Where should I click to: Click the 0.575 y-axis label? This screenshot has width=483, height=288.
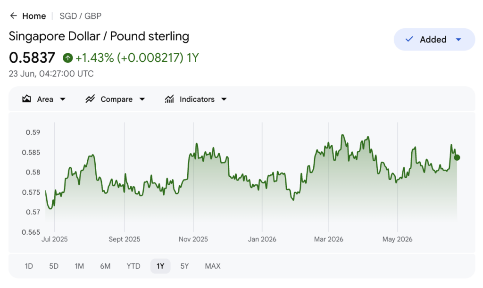pos(31,192)
